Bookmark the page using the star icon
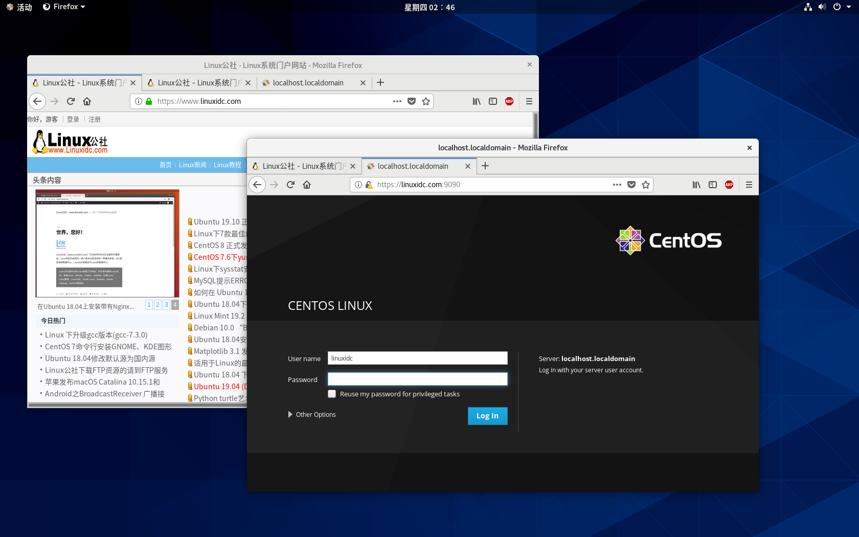 pos(646,185)
